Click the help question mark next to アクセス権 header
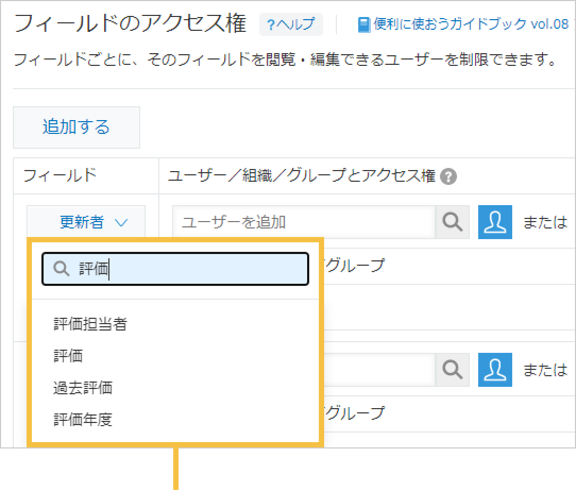This screenshot has height=491, width=576. pos(449,176)
